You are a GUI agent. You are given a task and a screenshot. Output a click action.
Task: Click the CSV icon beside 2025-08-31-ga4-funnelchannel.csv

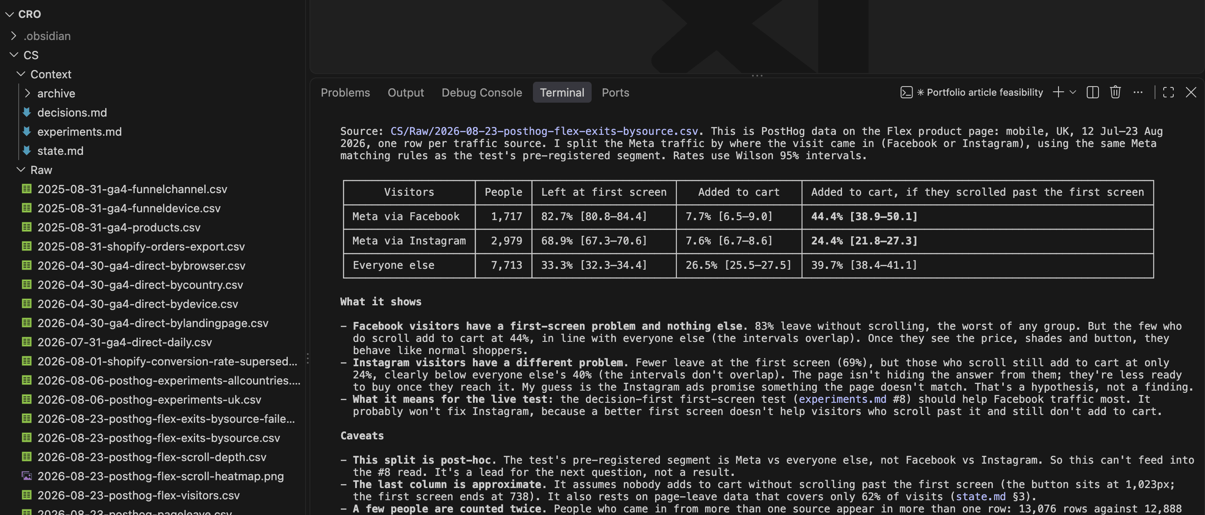coord(27,189)
